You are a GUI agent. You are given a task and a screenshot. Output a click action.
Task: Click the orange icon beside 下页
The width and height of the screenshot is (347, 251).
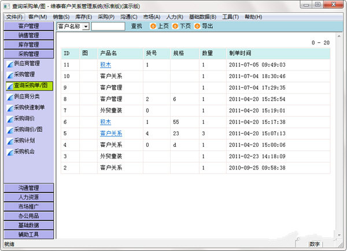click(175, 27)
